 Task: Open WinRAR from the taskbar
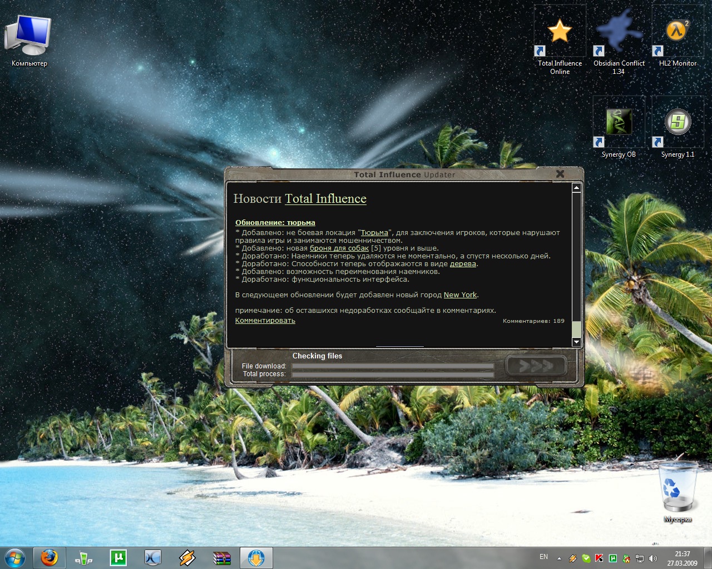click(221, 557)
